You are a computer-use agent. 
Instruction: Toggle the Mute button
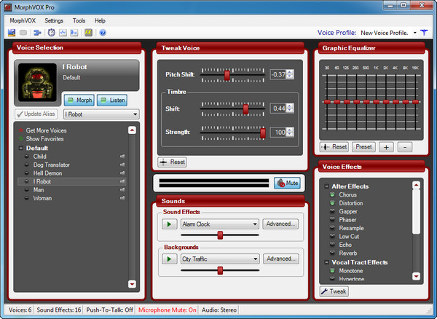pos(286,183)
